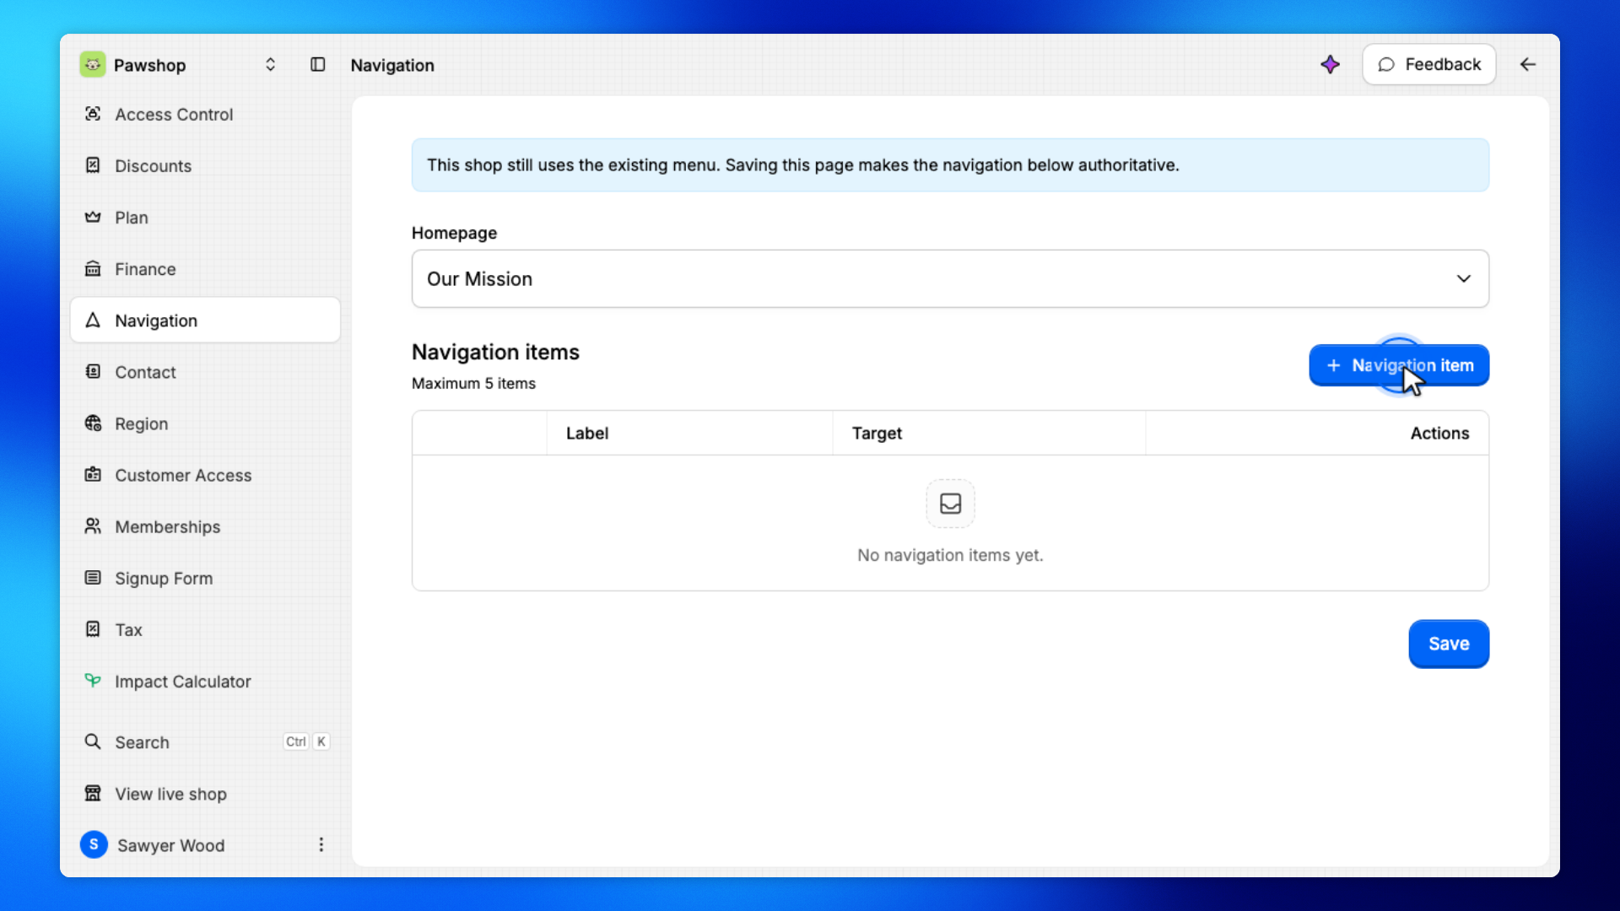Go to Discounts page
Viewport: 1620px width, 911px height.
click(x=205, y=165)
